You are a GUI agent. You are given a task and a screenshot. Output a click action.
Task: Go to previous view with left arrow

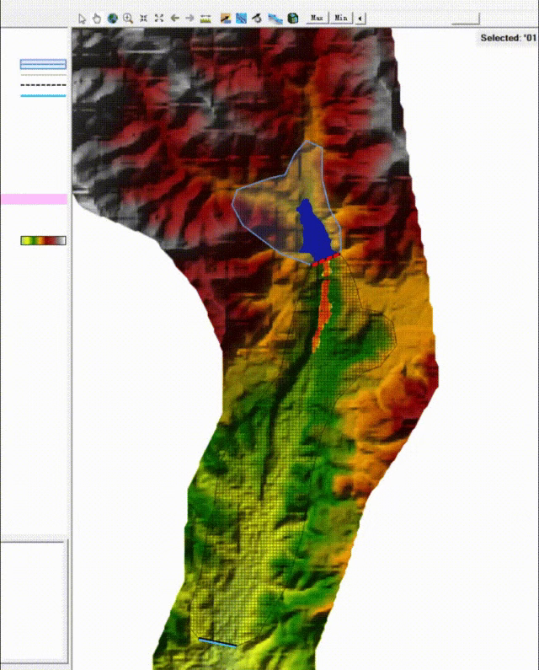click(174, 18)
